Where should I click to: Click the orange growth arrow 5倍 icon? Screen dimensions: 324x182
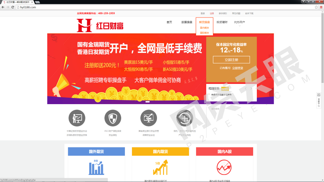[161, 167]
